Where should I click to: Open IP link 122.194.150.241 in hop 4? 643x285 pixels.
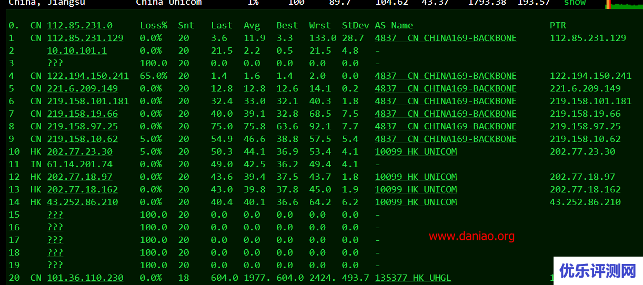[88, 76]
